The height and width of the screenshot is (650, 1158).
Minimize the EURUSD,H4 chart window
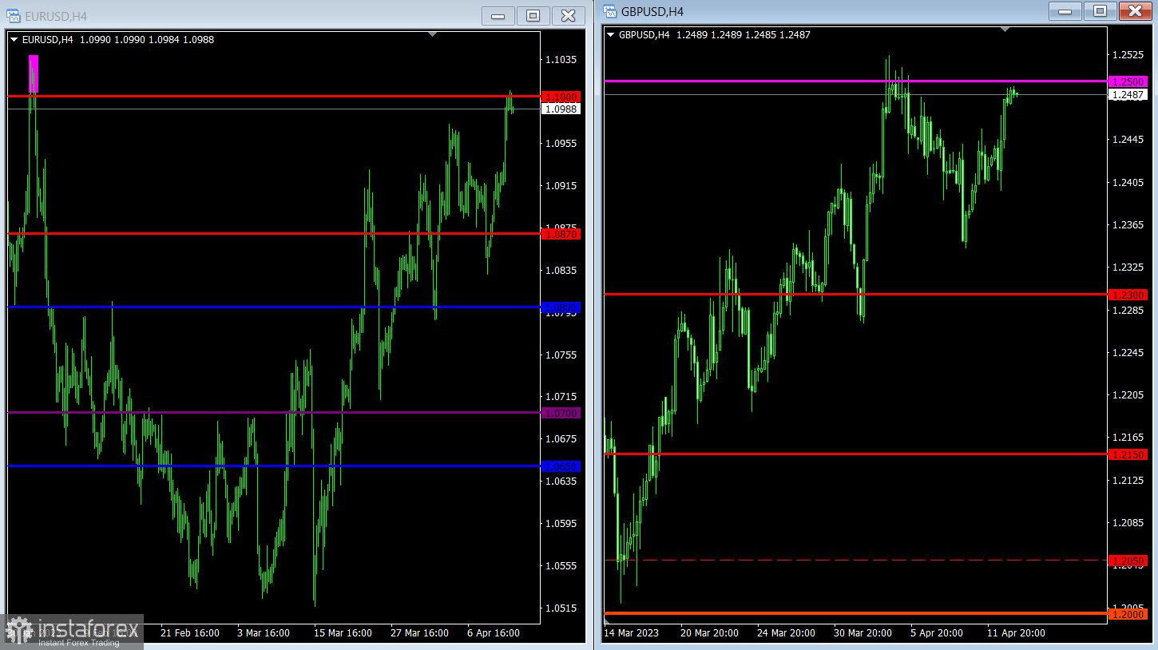click(498, 16)
